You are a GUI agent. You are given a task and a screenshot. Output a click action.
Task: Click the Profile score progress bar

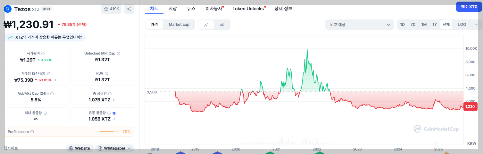pyautogui.click(x=110, y=132)
